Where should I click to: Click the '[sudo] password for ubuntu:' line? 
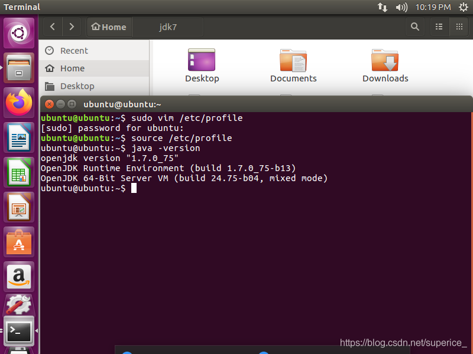(x=112, y=128)
